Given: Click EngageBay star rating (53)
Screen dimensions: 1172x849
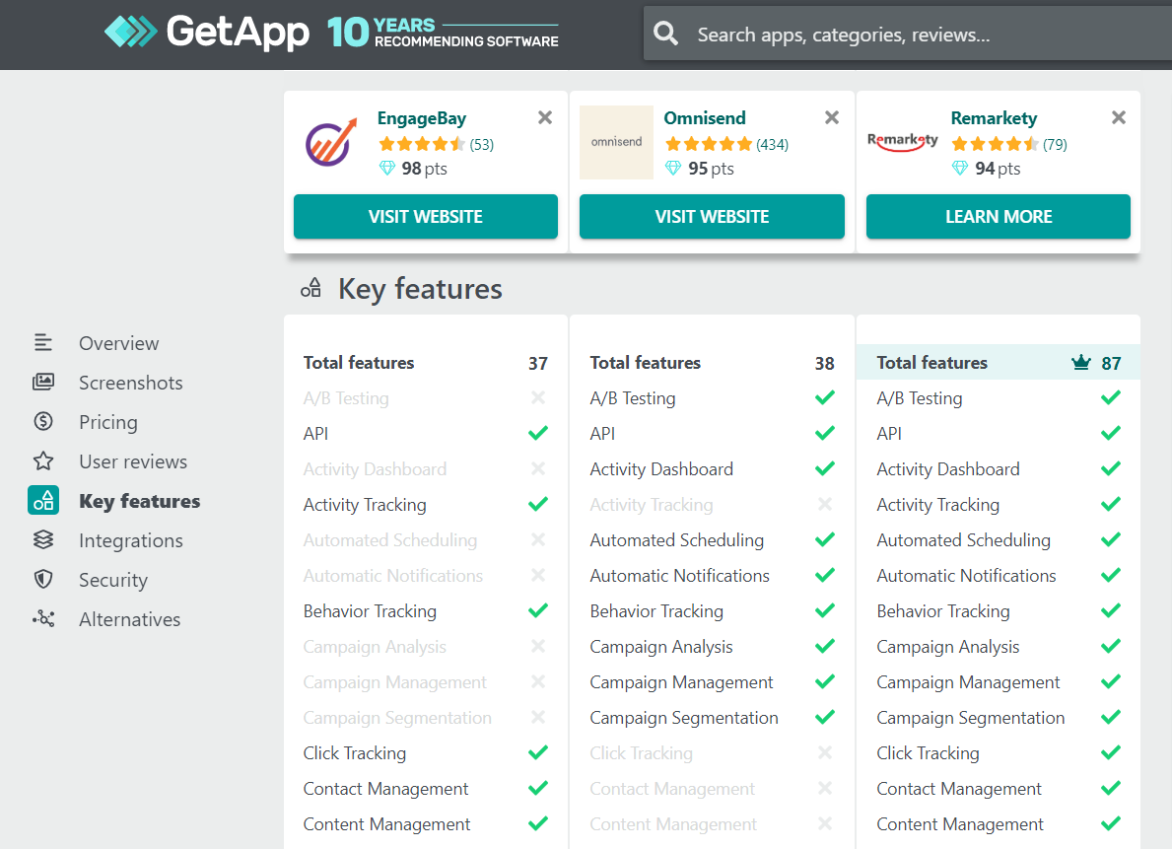Looking at the screenshot, I should click(436, 144).
